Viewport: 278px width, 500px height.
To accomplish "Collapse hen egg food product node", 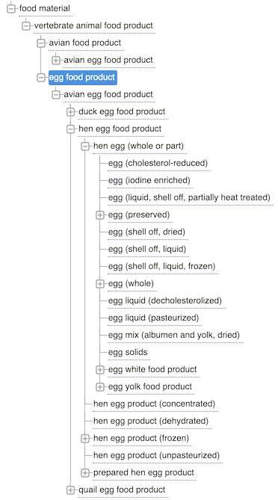I will pos(71,129).
